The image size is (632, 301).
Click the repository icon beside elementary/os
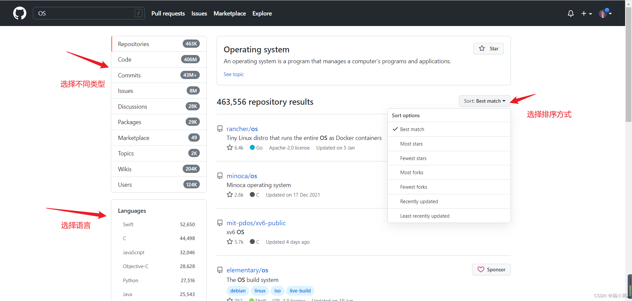pyautogui.click(x=220, y=270)
